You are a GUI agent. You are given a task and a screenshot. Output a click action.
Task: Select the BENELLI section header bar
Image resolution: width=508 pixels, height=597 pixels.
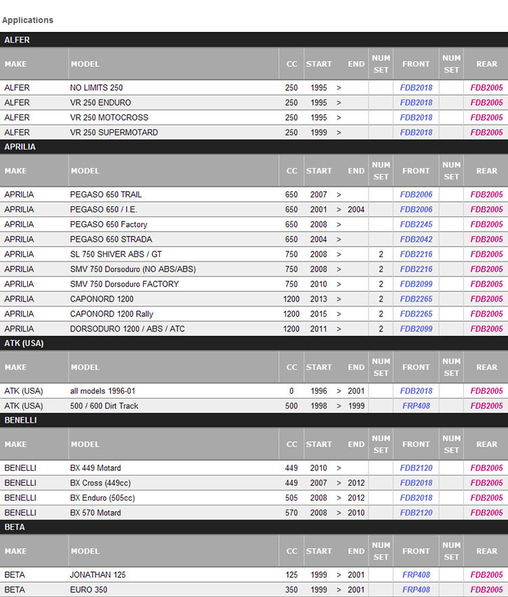coord(254,420)
